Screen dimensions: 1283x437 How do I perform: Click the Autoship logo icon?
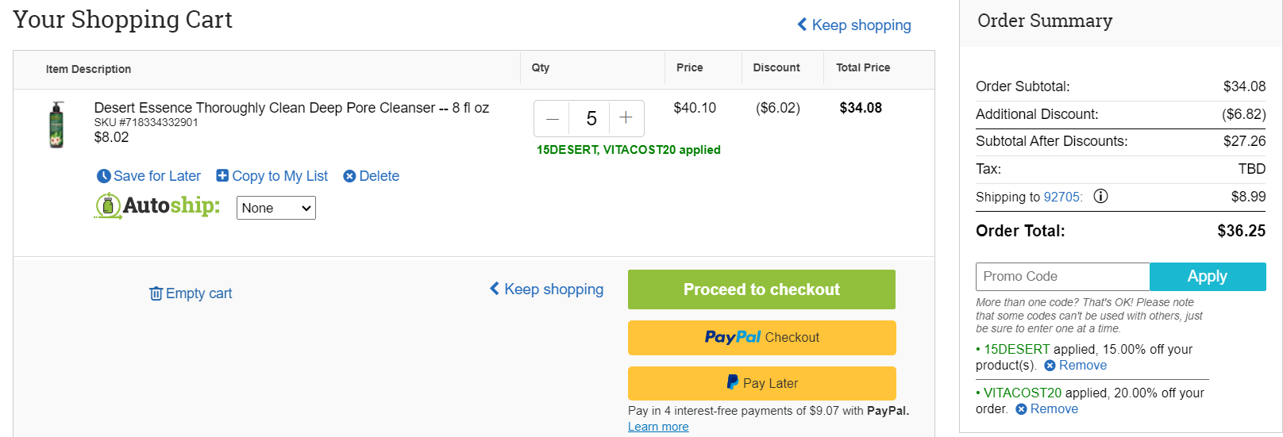coord(108,205)
